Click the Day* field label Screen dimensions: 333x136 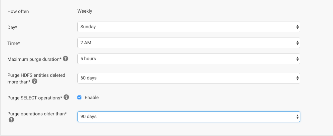point(12,27)
